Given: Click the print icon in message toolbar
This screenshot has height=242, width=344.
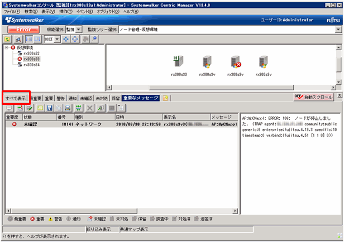Looking at the screenshot, I should click(x=68, y=107).
